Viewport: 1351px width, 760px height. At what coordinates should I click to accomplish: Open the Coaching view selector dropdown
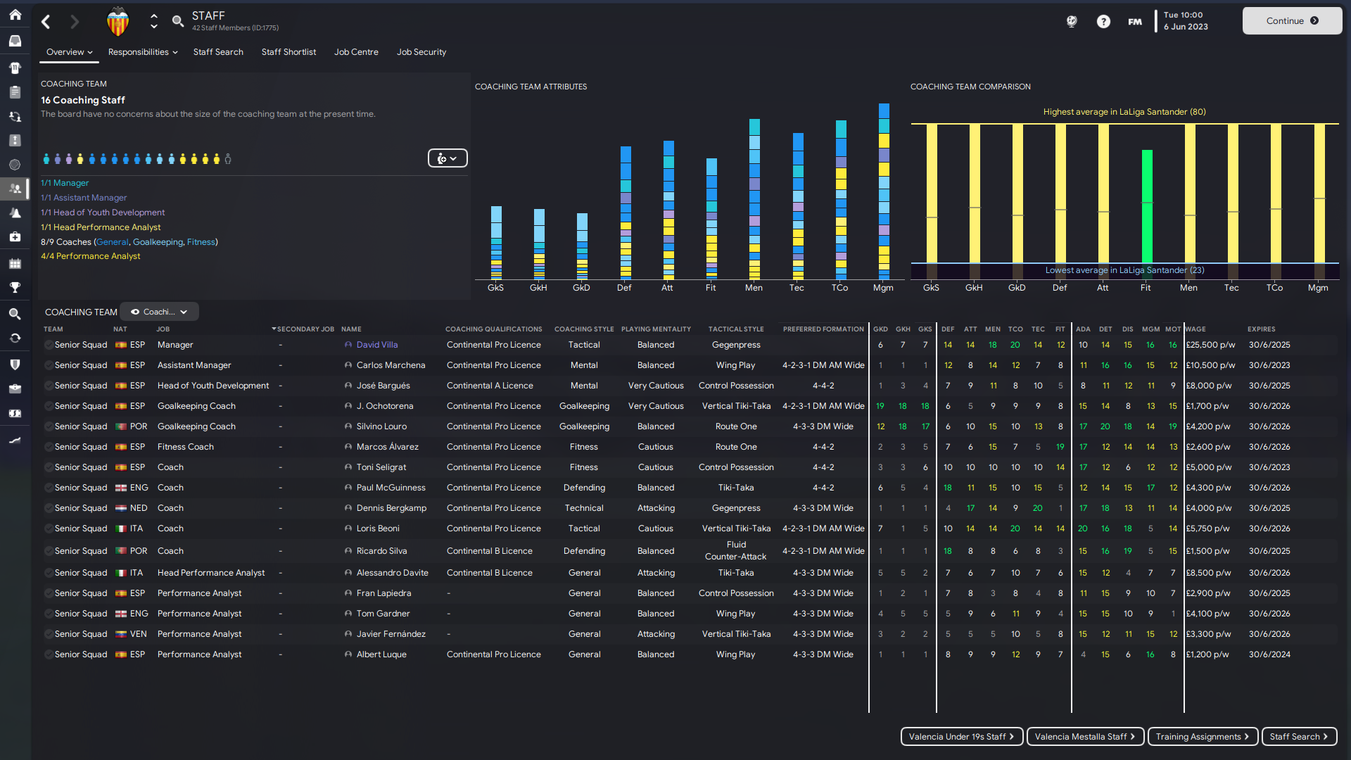point(160,312)
